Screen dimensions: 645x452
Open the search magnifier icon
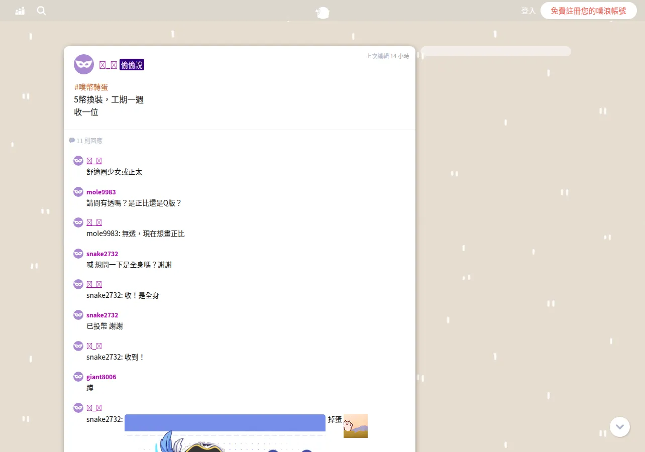(42, 11)
